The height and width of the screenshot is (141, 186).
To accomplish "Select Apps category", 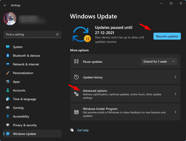I will pos(32,82).
